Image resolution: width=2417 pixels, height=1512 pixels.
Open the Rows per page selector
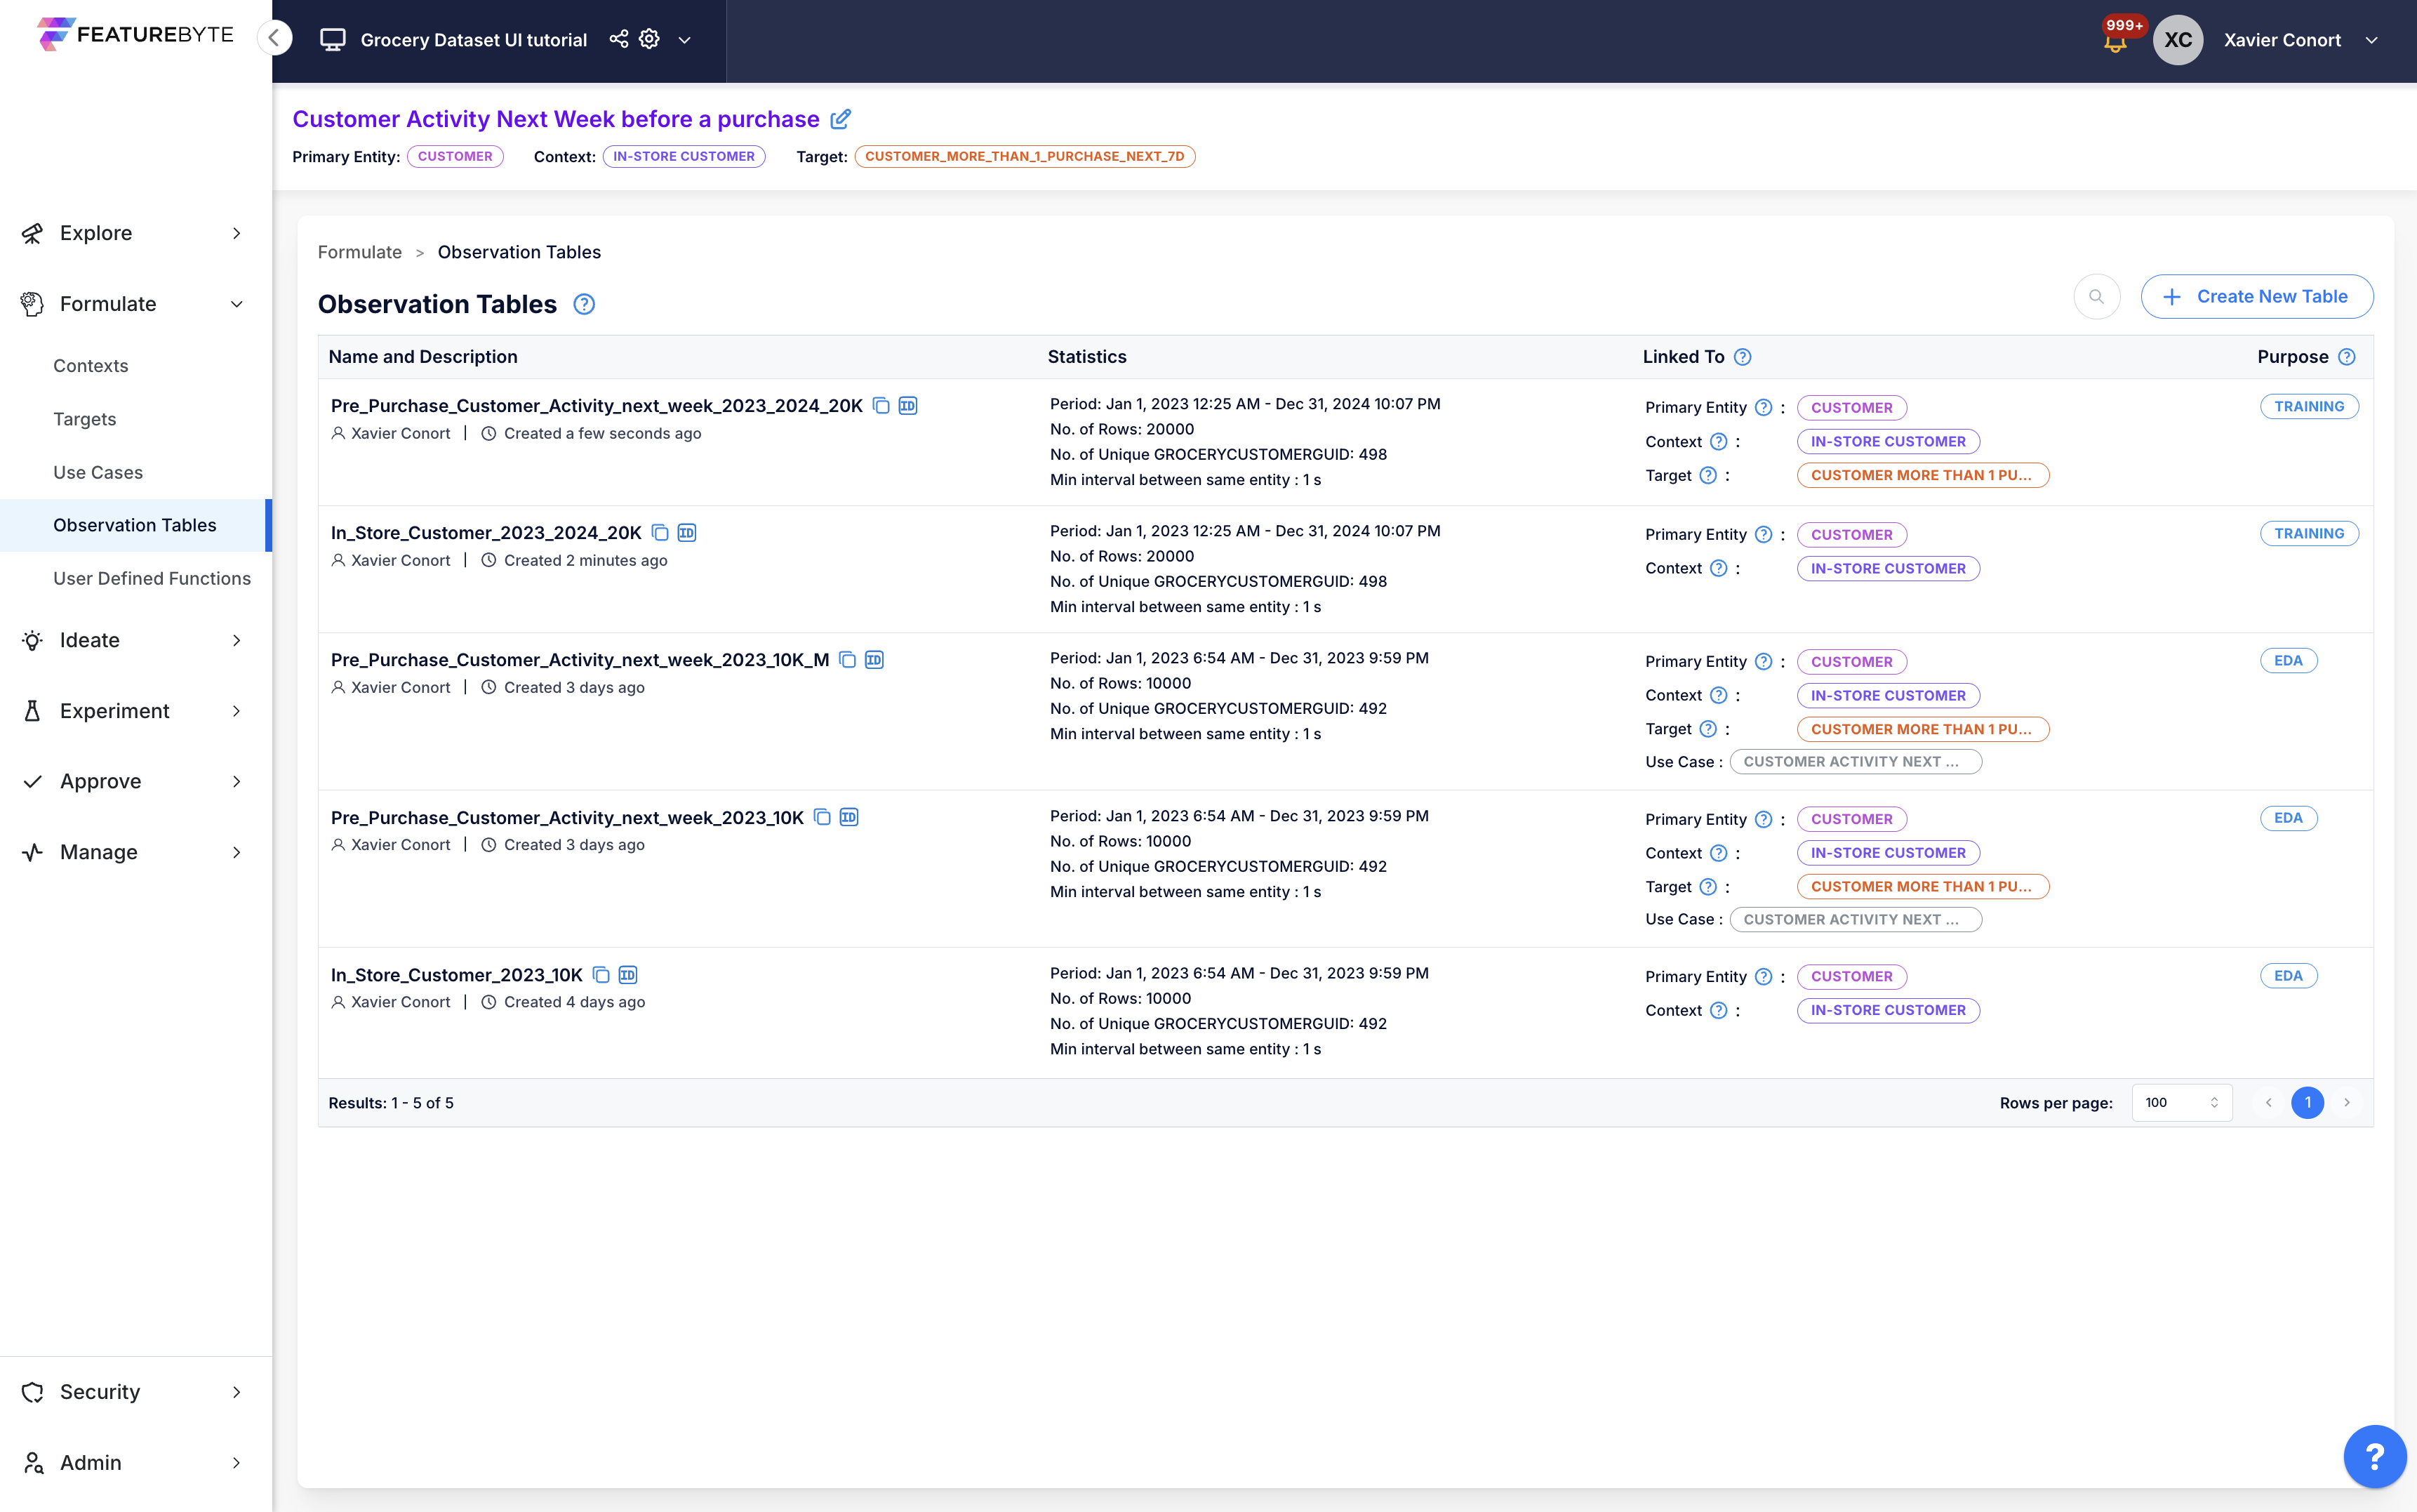[x=2181, y=1102]
